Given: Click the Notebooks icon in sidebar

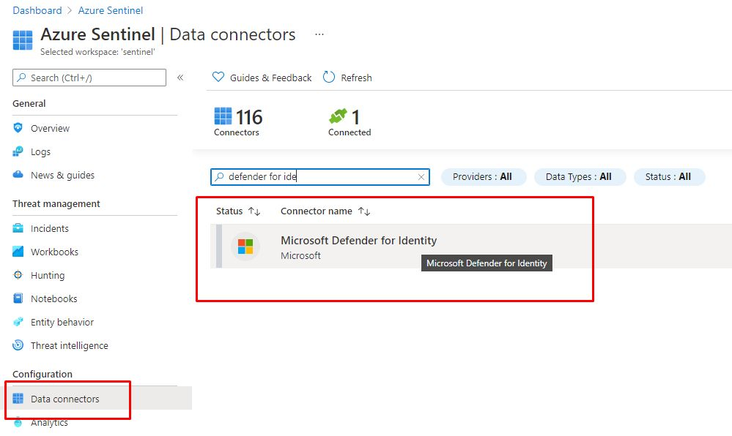Looking at the screenshot, I should click(18, 298).
